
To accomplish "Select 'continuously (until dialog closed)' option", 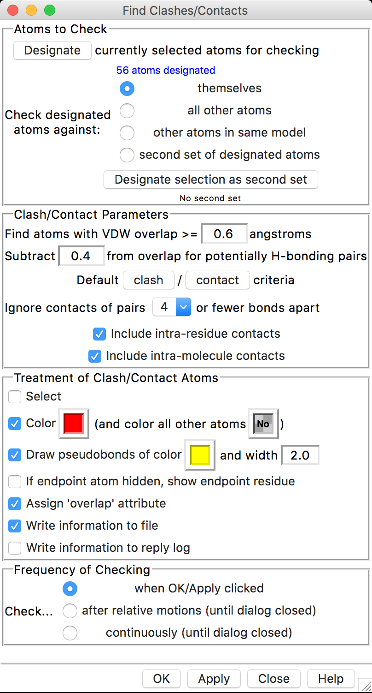I will 70,633.
